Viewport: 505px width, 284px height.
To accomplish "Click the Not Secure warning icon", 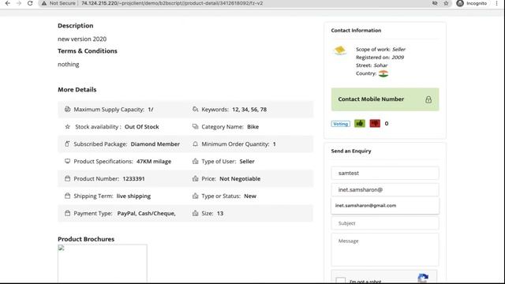I will (x=44, y=3).
